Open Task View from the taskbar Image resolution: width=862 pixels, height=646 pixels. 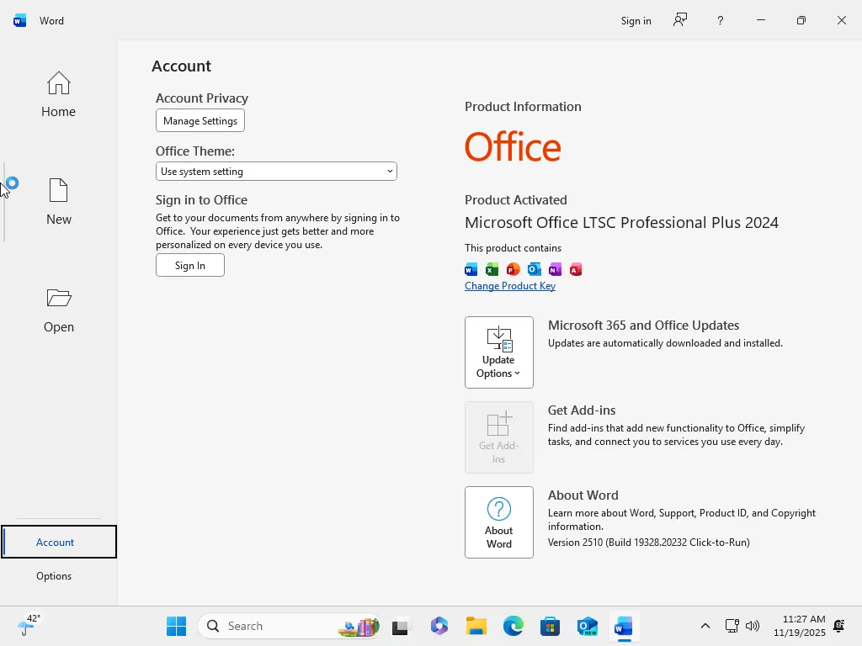point(400,626)
